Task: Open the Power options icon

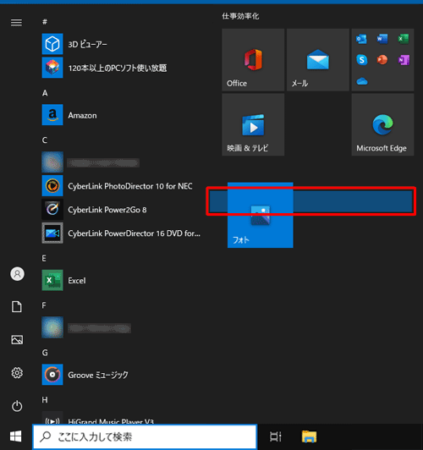Action: (x=17, y=406)
